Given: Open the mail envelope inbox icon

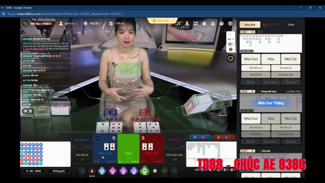Looking at the screenshot, I should click(x=213, y=24).
